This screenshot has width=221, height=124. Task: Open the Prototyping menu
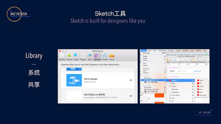click(162, 50)
